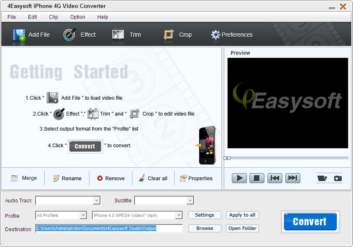This screenshot has height=247, width=353.
Task: Open the Properties icon
Action: point(183,178)
